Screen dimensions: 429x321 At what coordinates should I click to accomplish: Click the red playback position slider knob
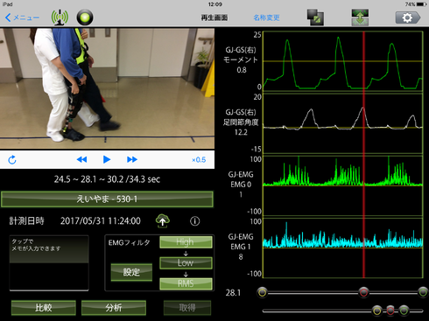click(363, 292)
